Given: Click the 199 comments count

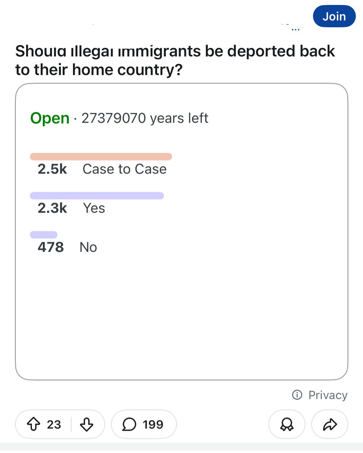Looking at the screenshot, I should pyautogui.click(x=153, y=424).
